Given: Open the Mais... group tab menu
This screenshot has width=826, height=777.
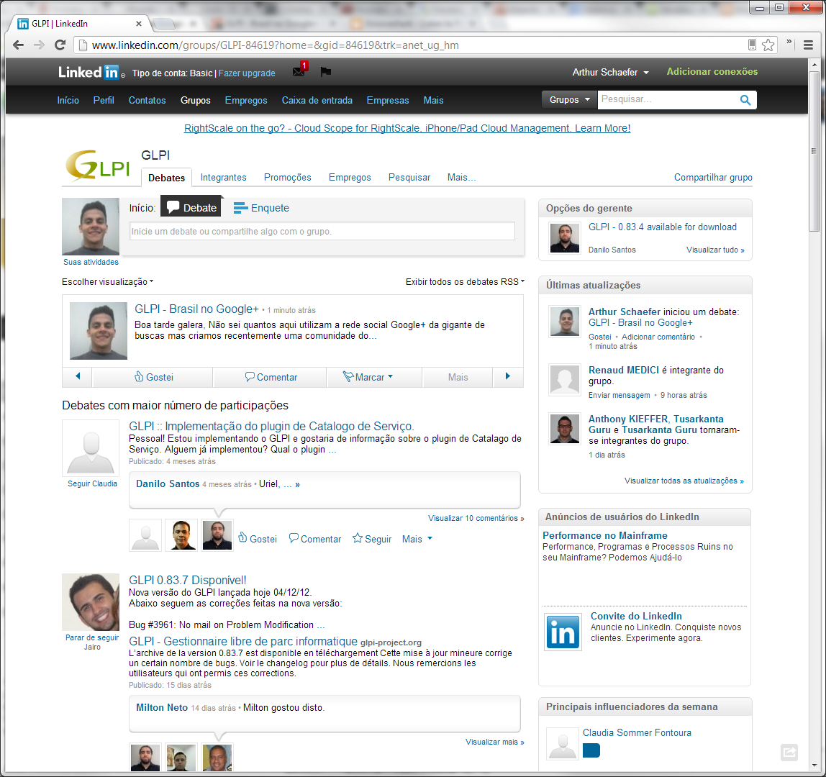Looking at the screenshot, I should point(461,178).
